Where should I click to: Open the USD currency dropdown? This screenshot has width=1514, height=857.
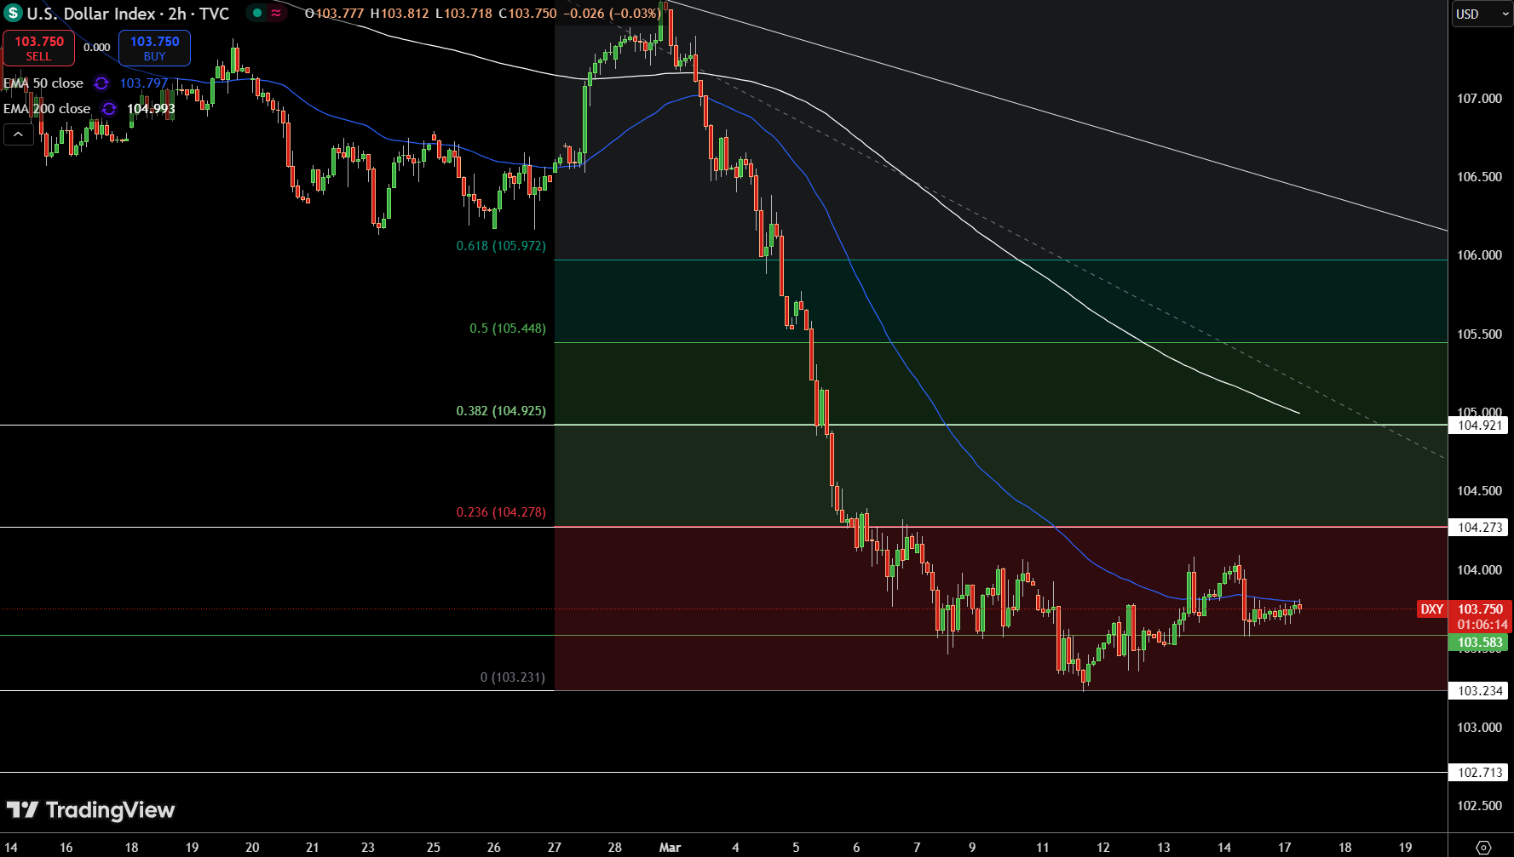(1482, 14)
